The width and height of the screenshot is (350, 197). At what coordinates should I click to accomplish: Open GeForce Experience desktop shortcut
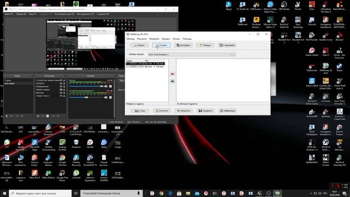point(90,175)
